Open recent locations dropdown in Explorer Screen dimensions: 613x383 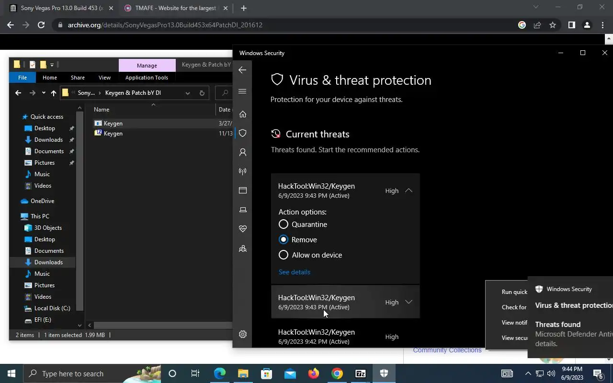[44, 93]
